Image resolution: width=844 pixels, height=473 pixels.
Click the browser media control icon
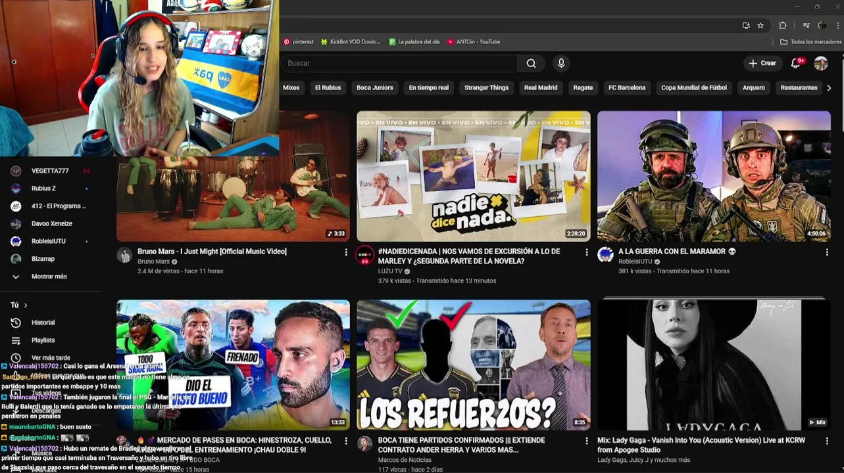pos(806,26)
